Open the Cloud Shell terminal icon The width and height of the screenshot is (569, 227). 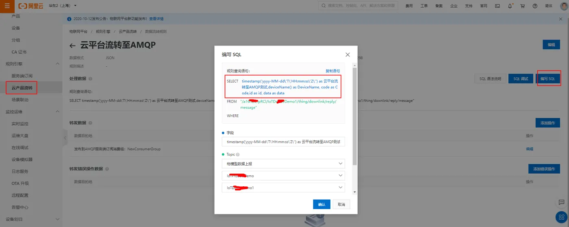click(x=497, y=6)
